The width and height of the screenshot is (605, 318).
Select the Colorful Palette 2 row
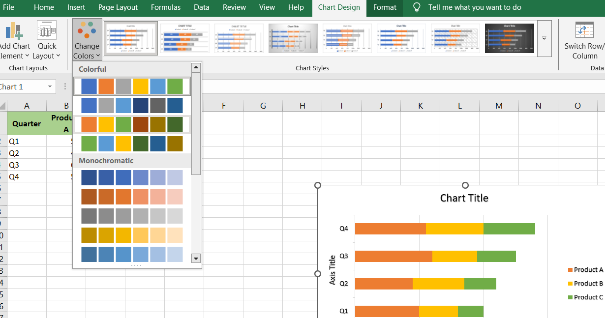[x=132, y=105]
